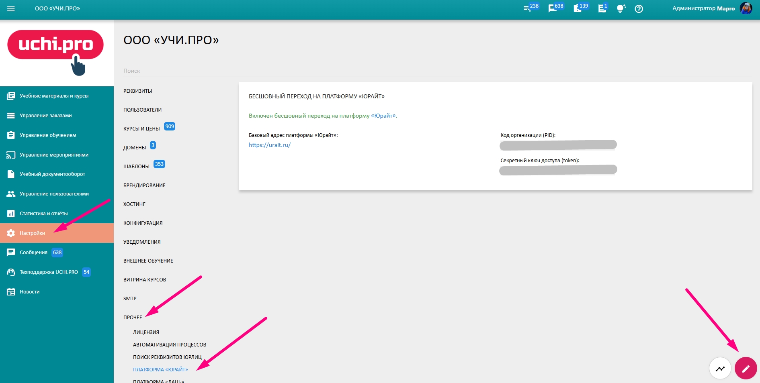The height and width of the screenshot is (383, 760).
Task: Open the hamburger menu in the top bar
Action: tap(11, 8)
